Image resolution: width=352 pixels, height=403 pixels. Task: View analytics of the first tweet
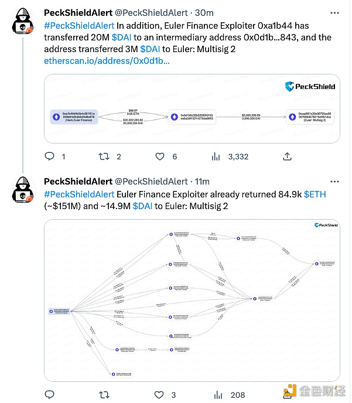216,156
